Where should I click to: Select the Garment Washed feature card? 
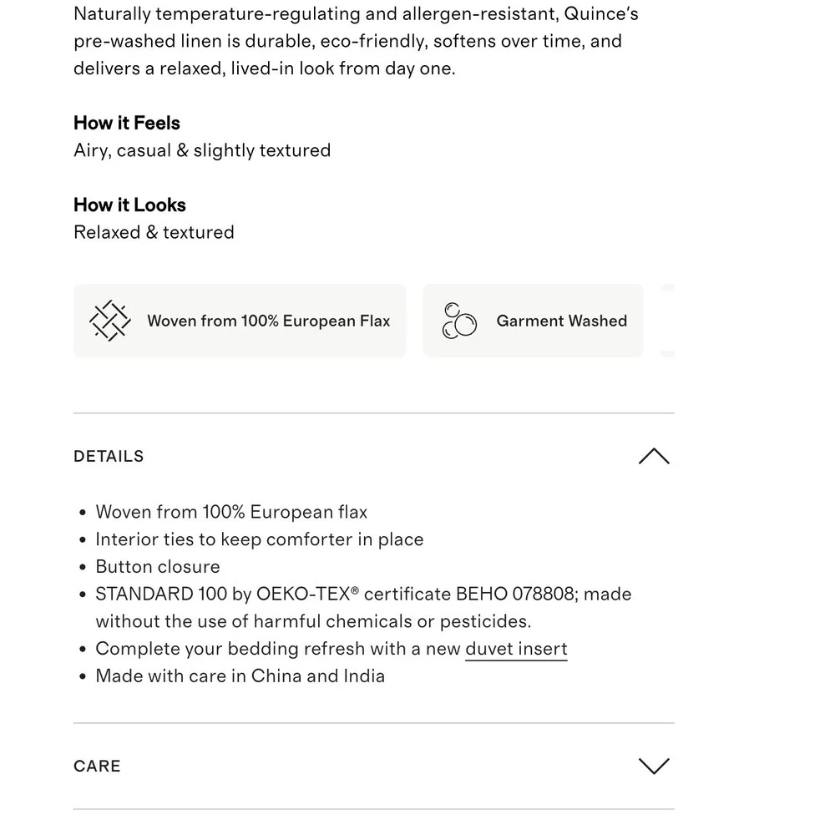click(533, 321)
